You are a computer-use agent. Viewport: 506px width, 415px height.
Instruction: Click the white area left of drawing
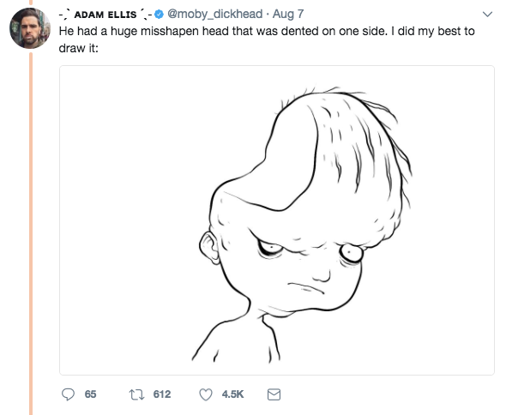126,220
